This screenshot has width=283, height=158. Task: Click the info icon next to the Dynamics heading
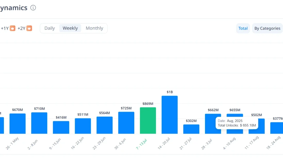tap(33, 8)
